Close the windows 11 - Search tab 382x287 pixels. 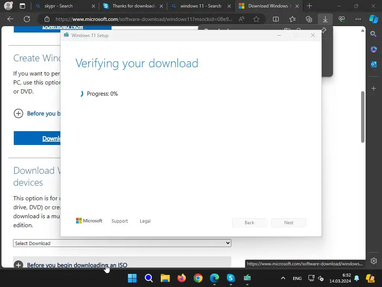[x=229, y=6]
